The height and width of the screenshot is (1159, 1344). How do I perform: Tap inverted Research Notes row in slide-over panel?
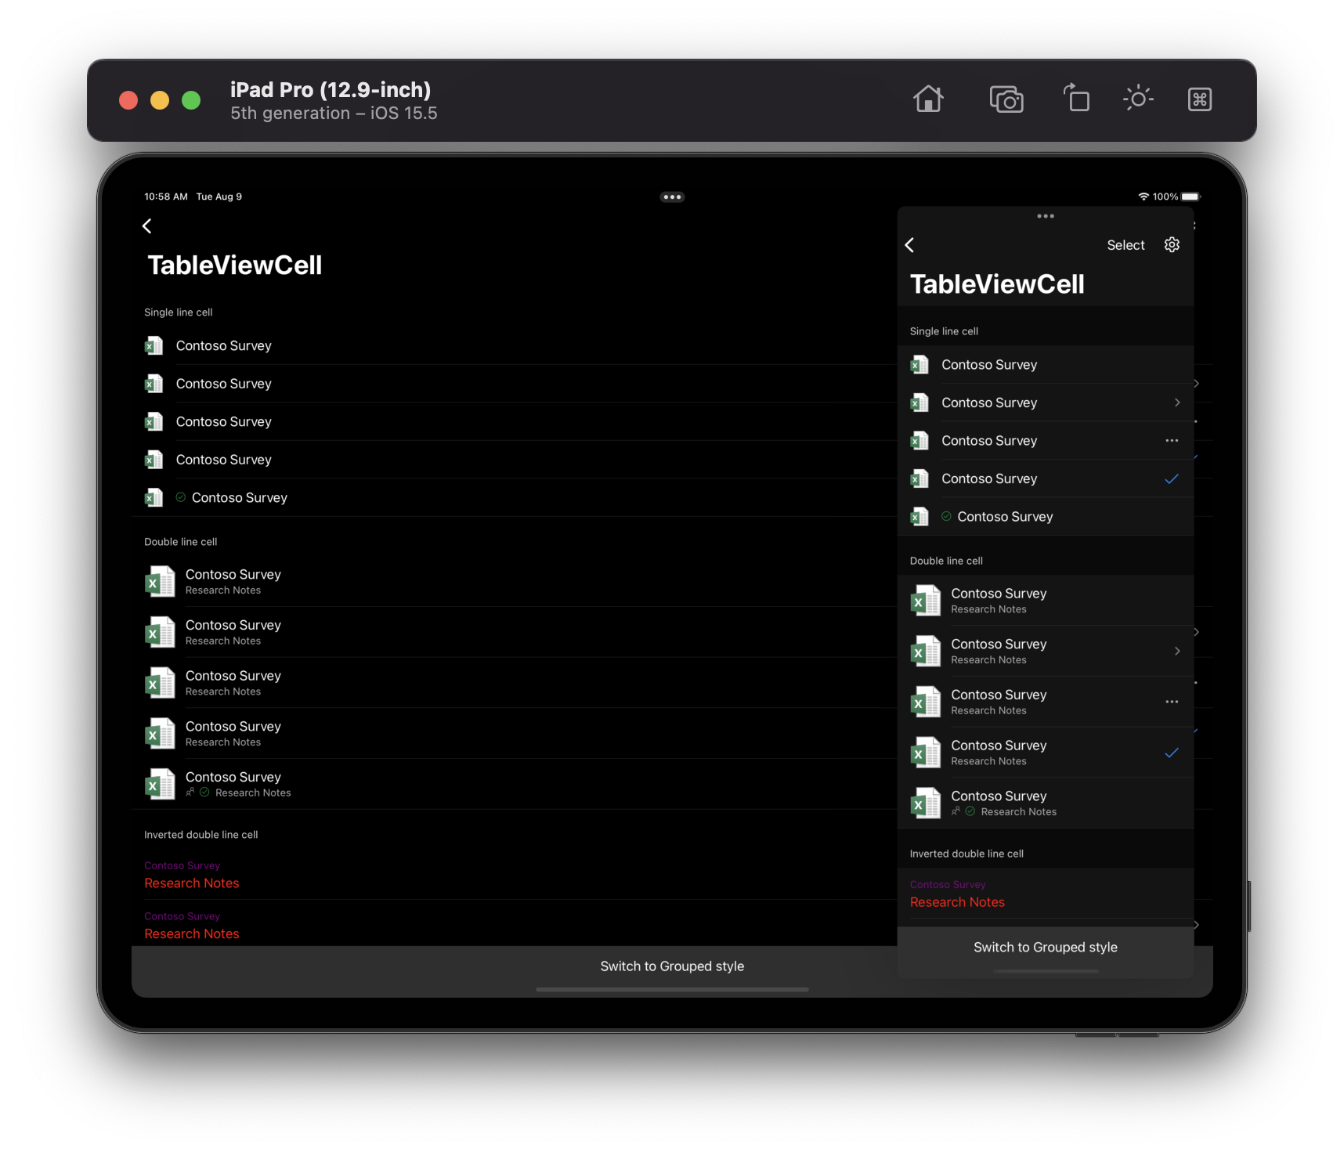point(1046,894)
